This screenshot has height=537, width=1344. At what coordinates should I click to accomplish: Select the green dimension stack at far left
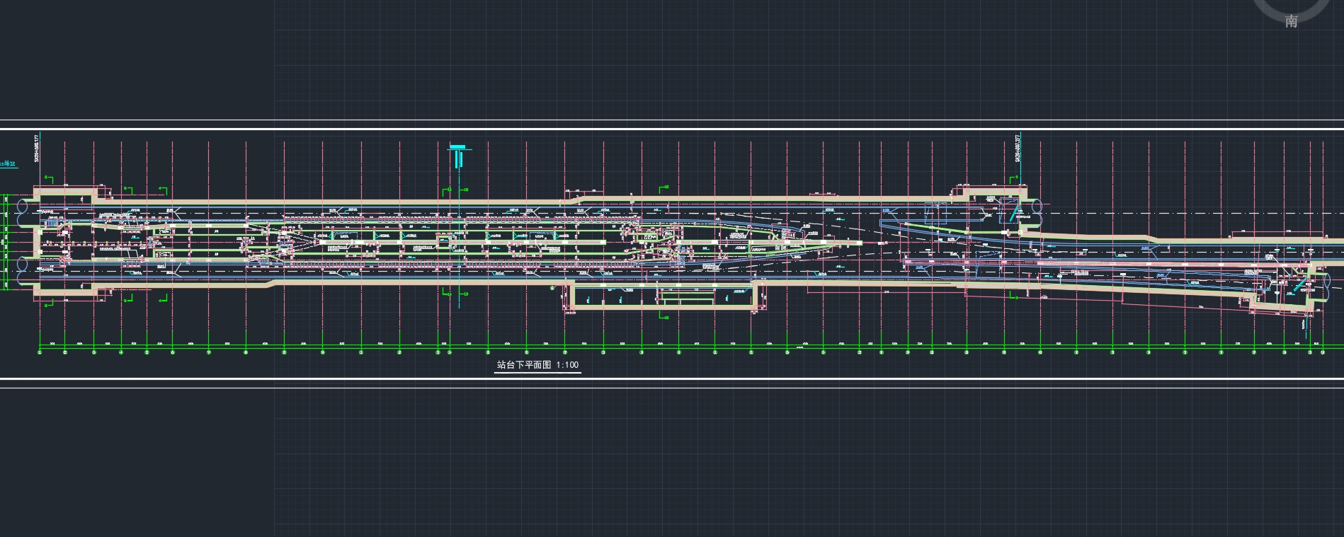click(x=6, y=241)
